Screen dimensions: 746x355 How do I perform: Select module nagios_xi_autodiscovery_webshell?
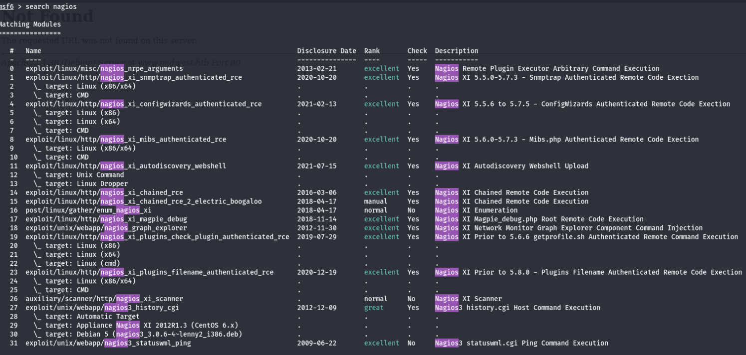[x=126, y=166]
